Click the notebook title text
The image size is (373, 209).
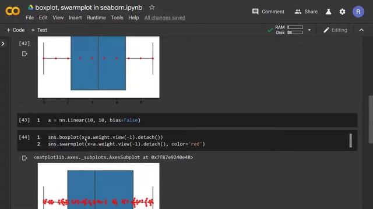pyautogui.click(x=89, y=8)
